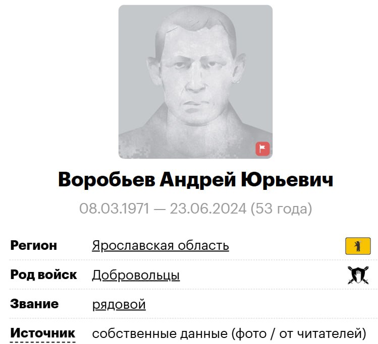Screen dimensions: 378x344
Task: Click the dash between the life dates
Action: click(x=159, y=209)
